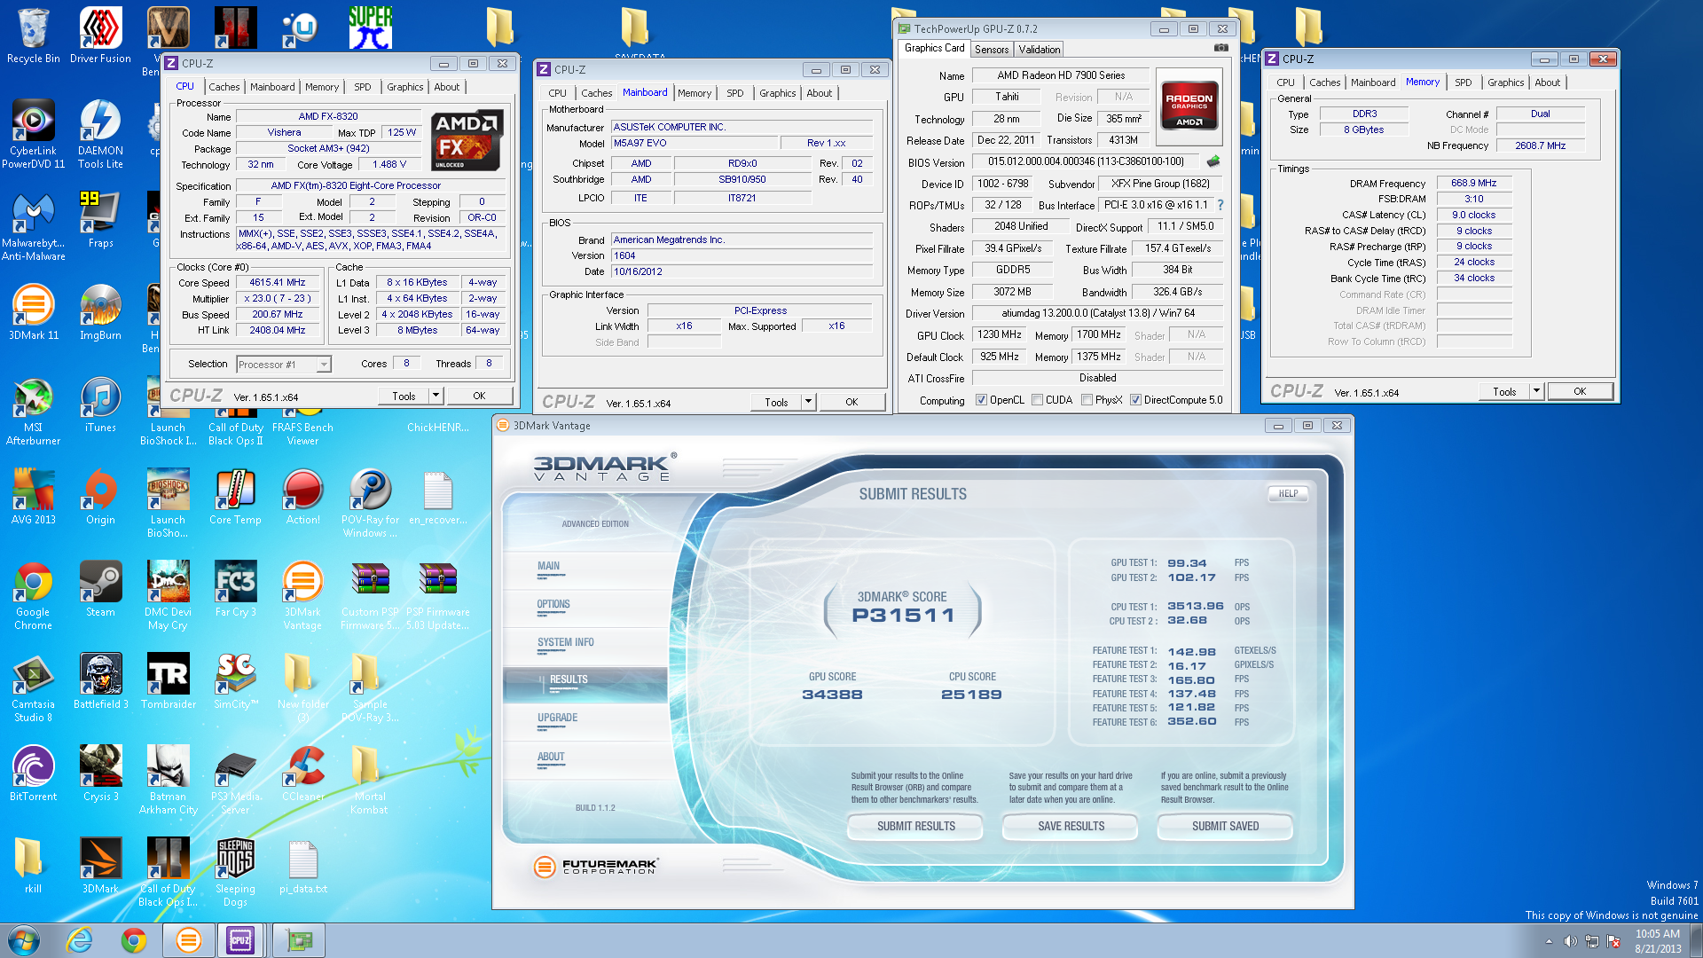The height and width of the screenshot is (958, 1703).
Task: Expand the Tools dropdown arrow in the CPU tab window
Action: (436, 396)
